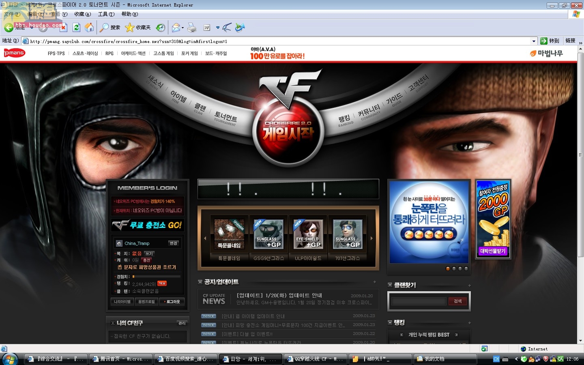Click the language indicator CH in tray
Image resolution: width=584 pixels, height=365 pixels.
[496, 359]
